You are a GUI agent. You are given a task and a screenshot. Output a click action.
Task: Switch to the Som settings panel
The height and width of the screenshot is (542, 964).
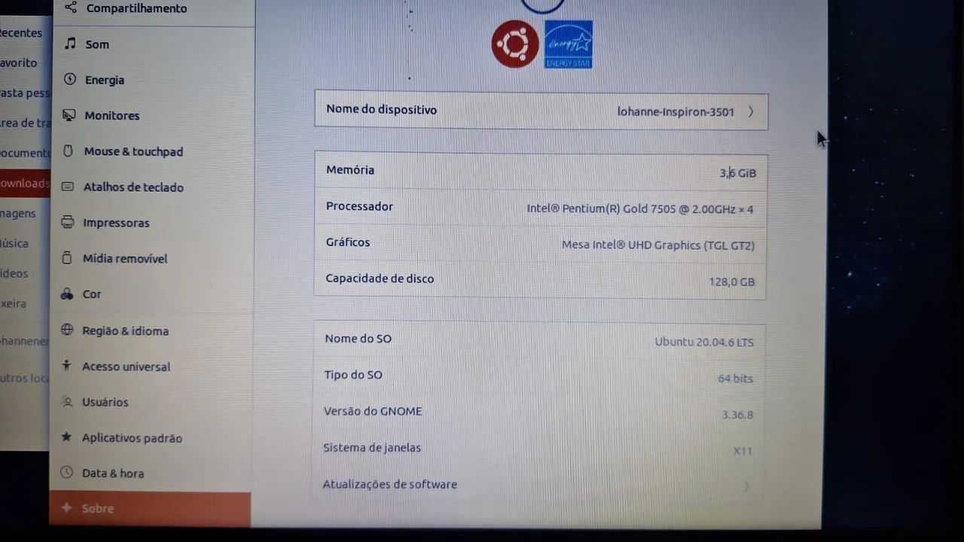pos(153,44)
